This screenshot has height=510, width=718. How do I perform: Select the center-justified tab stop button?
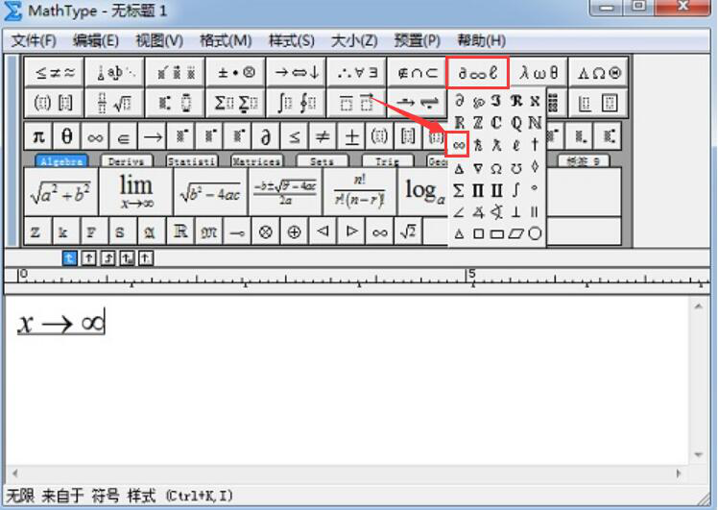point(89,258)
